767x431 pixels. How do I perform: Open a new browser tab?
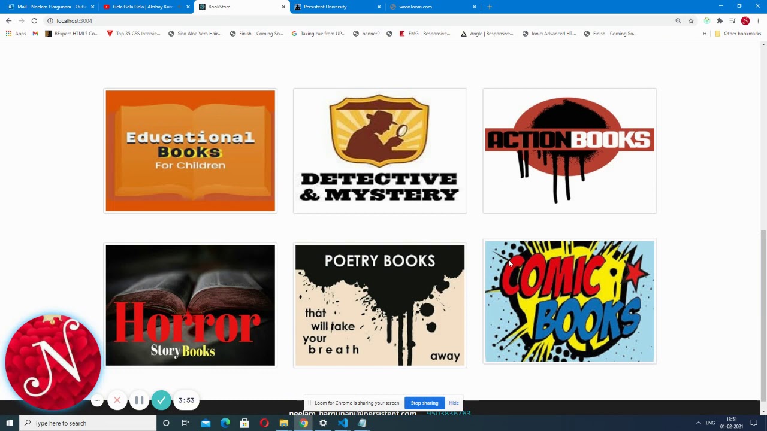tap(490, 7)
